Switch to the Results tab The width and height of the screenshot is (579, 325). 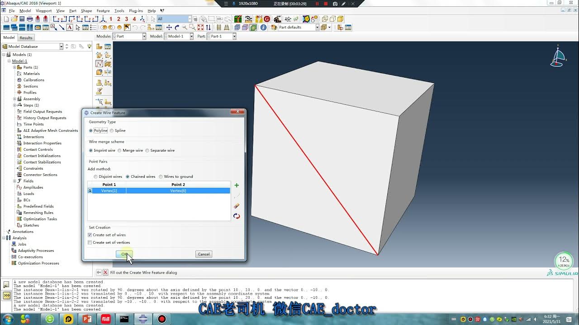pos(26,38)
